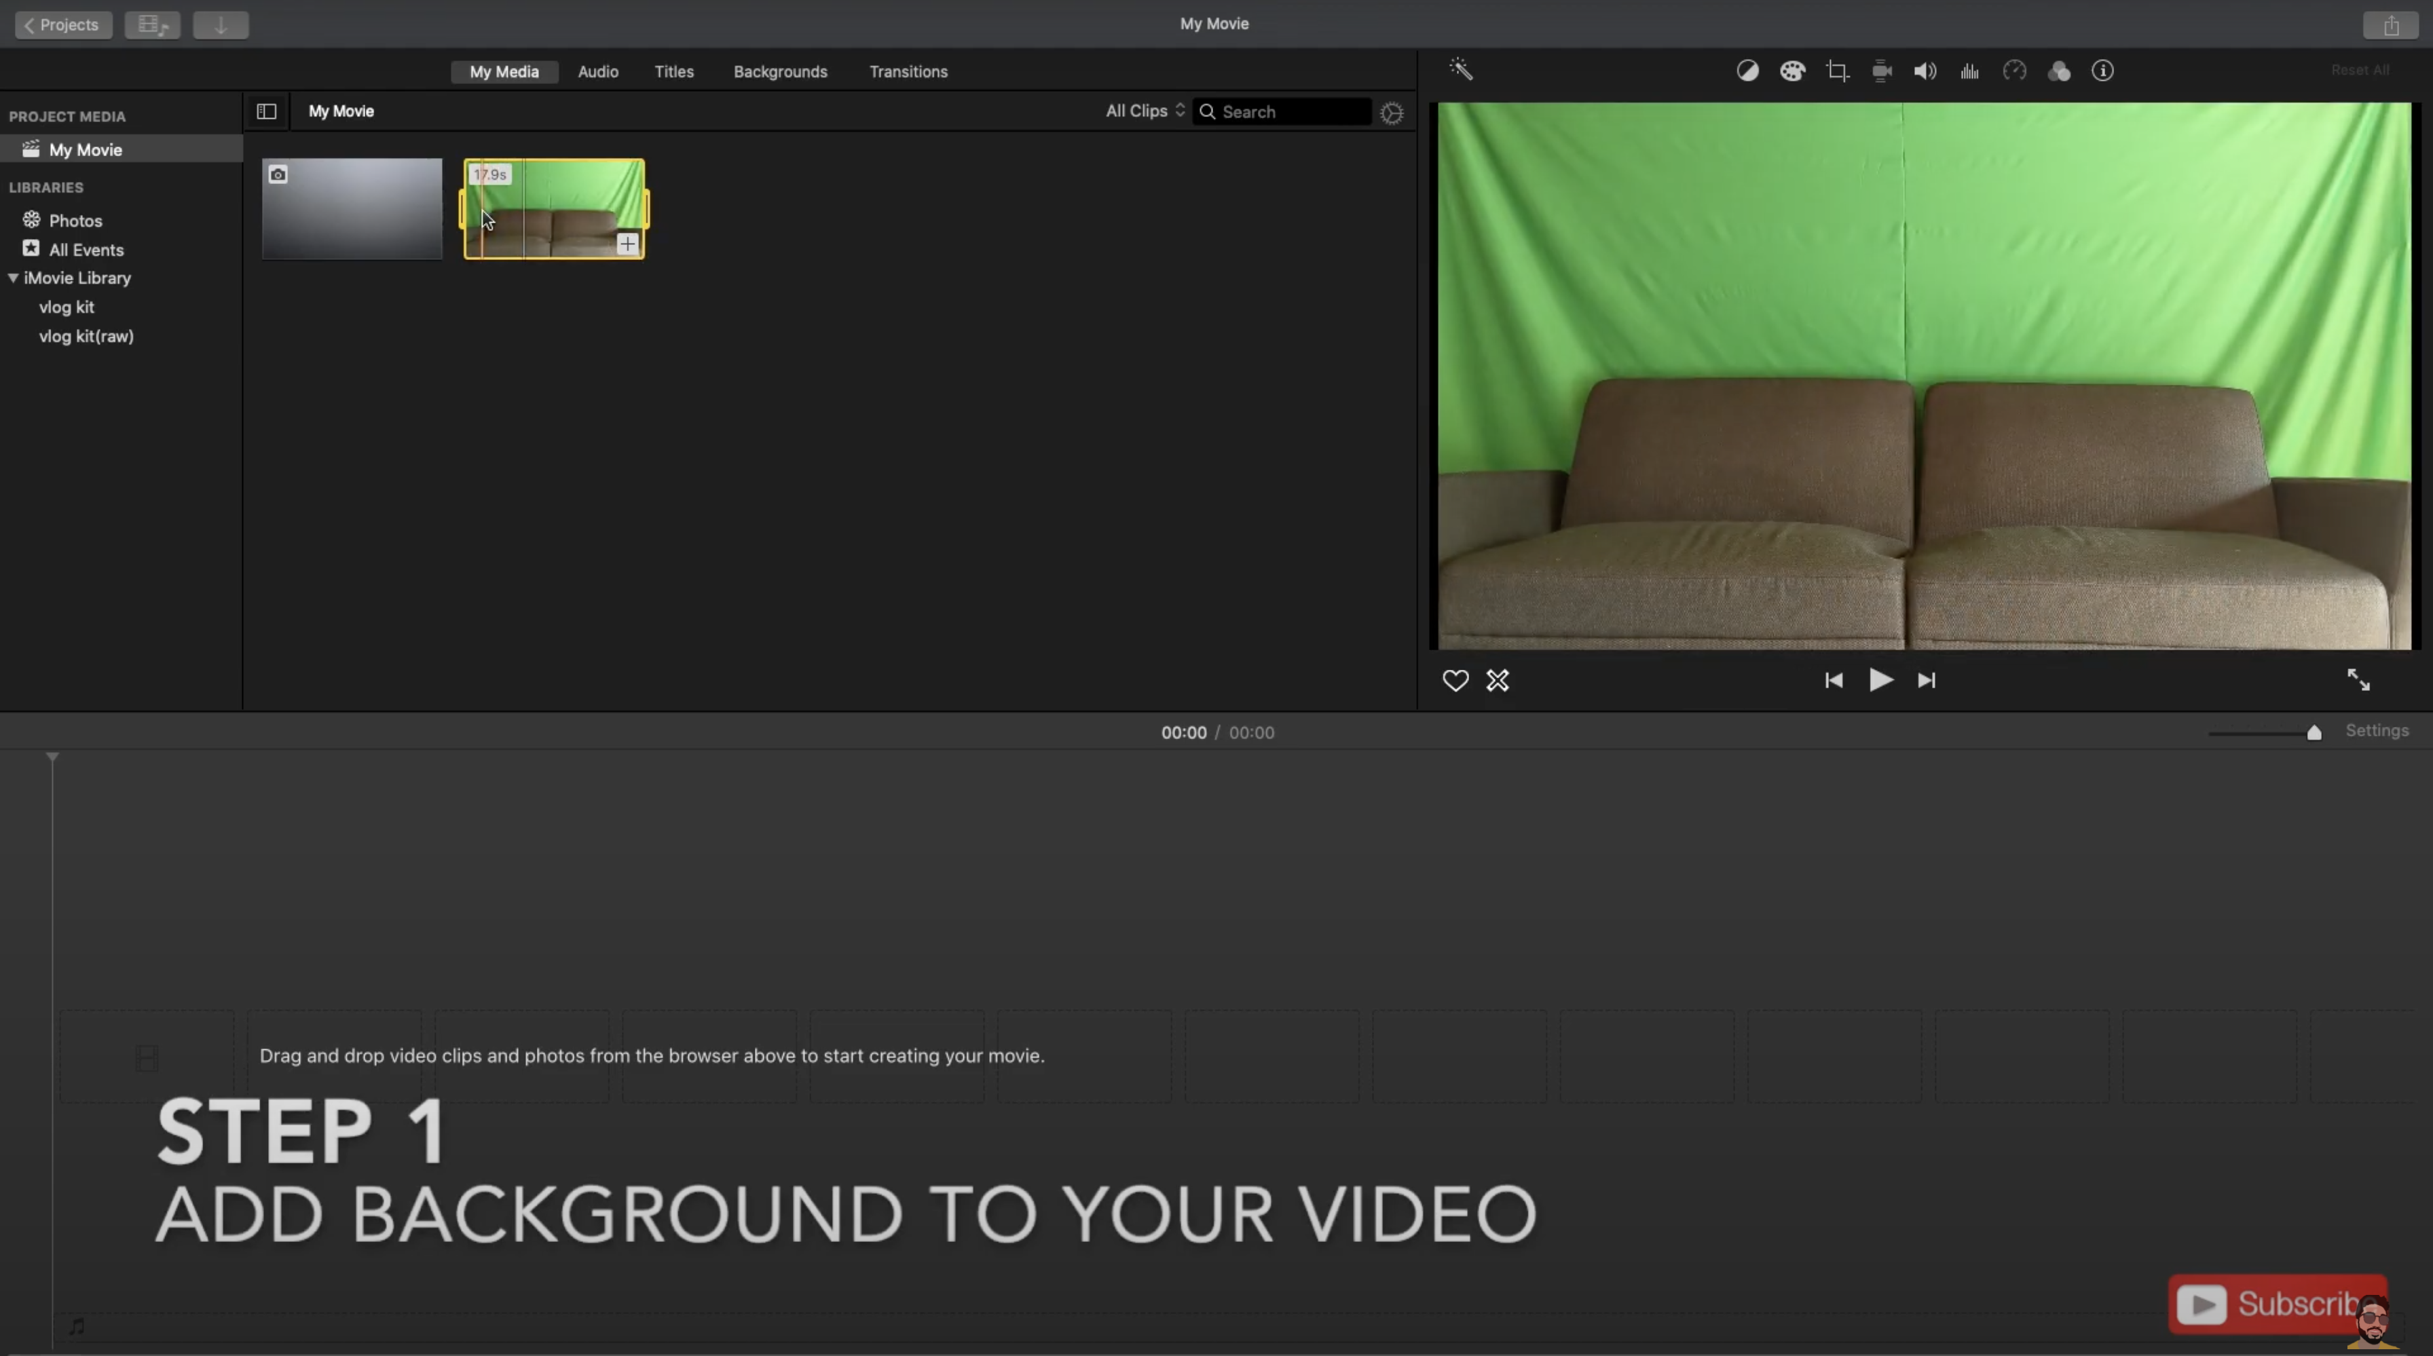Toggle the libraries sidebar visibility button

266,111
